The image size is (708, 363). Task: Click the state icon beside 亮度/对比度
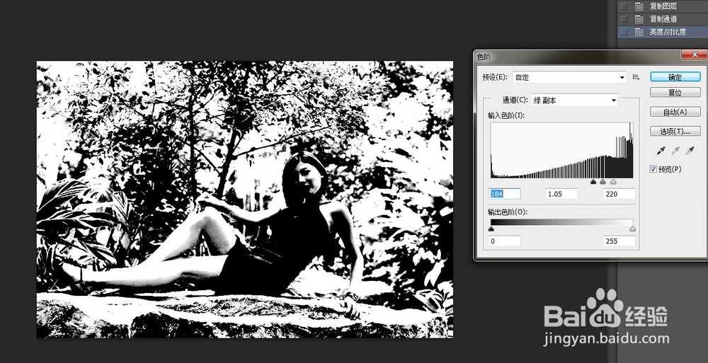639,32
